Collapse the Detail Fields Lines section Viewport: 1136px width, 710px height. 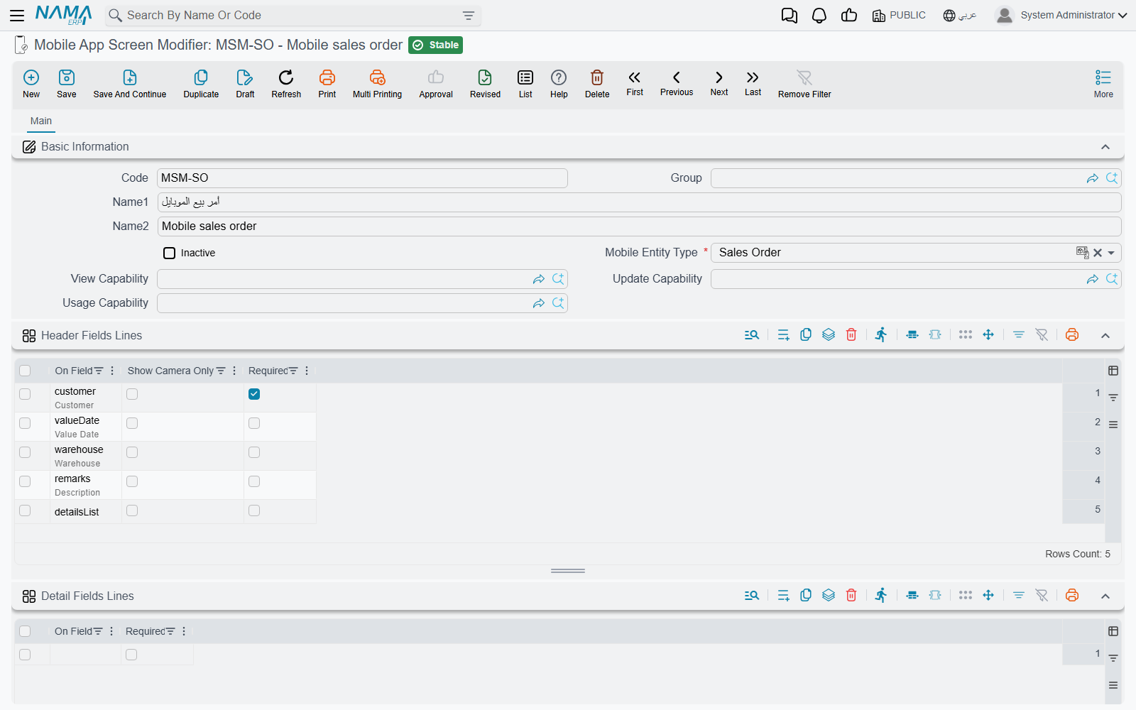[1105, 596]
